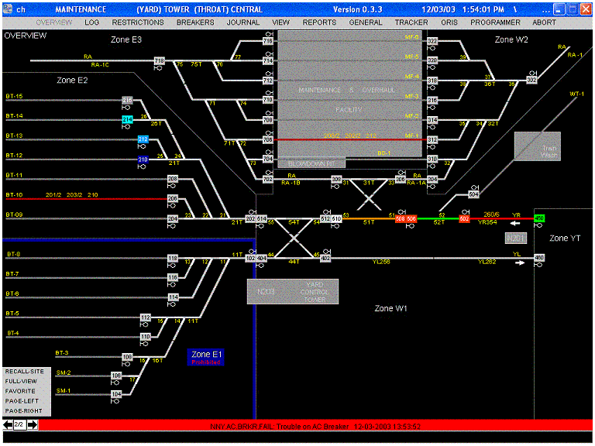Toggle the dark blue signal 210
This screenshot has height=446, width=595.
point(143,160)
